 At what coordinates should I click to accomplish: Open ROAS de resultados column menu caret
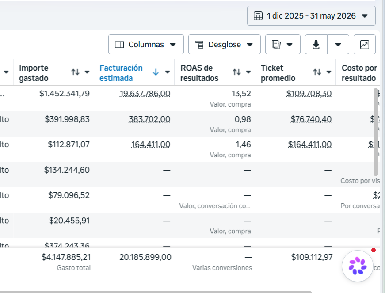point(248,72)
